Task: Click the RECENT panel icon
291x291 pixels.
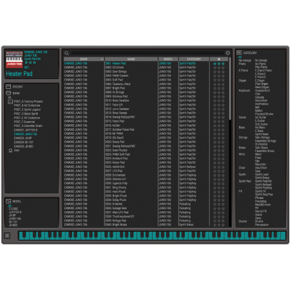Action: (x=8, y=86)
